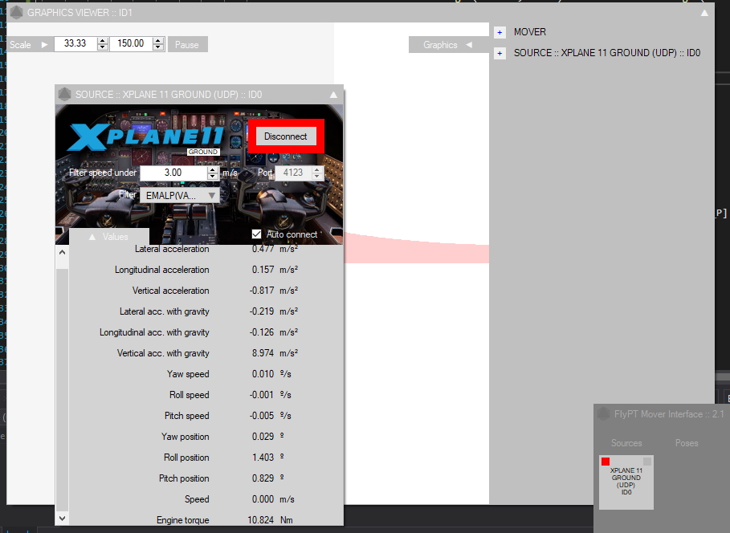This screenshot has height=533, width=730.
Task: Select the MOVER list entry
Action: pos(530,32)
